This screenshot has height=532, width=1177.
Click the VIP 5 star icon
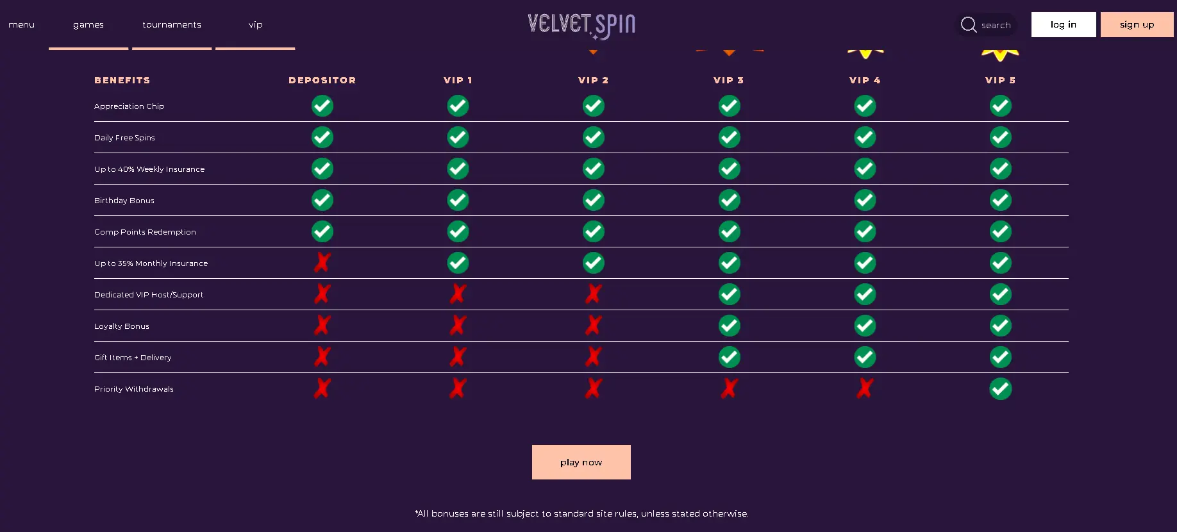[x=1000, y=53]
